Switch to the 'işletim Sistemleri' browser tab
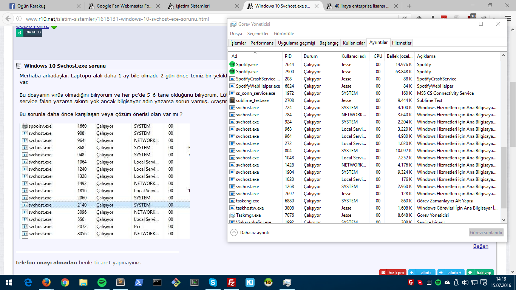The width and height of the screenshot is (516, 290). coord(204,6)
